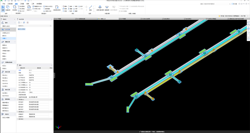Close the 导航栏 navigation panel
Screen dimensions: 250x133
(15, 19)
